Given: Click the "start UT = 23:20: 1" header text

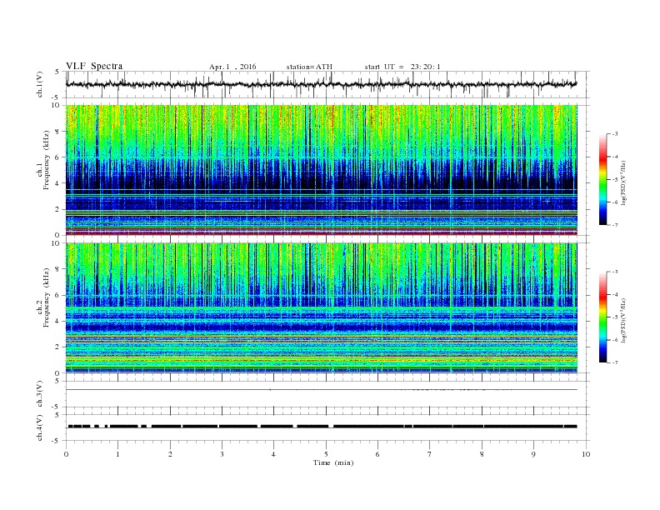Looking at the screenshot, I should pos(402,67).
